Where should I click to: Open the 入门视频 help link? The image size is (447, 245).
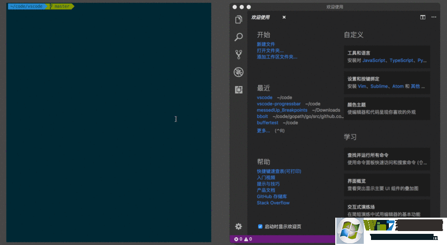click(266, 177)
